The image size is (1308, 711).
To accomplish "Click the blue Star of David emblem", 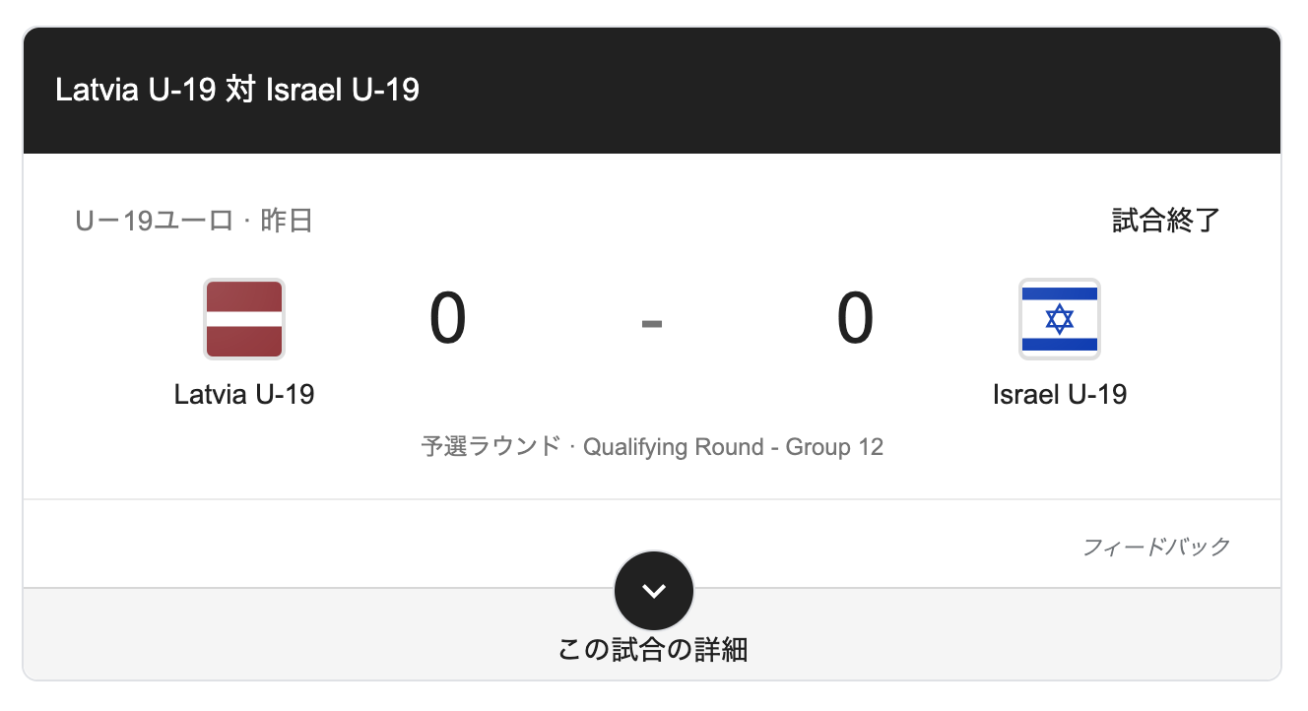I will pos(1060,319).
